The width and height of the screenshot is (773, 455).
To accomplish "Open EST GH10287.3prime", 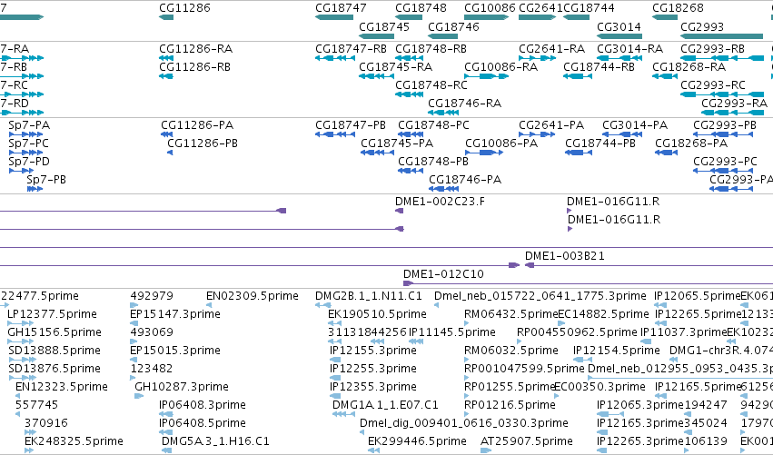I will click(x=182, y=387).
